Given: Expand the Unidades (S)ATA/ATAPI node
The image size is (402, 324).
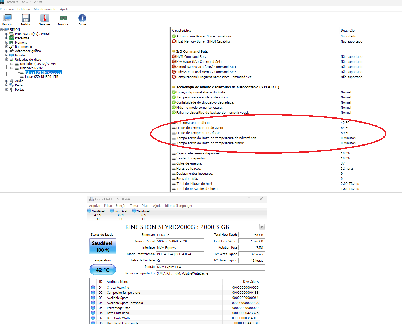Looking at the screenshot, I should pyautogui.click(x=12, y=64).
